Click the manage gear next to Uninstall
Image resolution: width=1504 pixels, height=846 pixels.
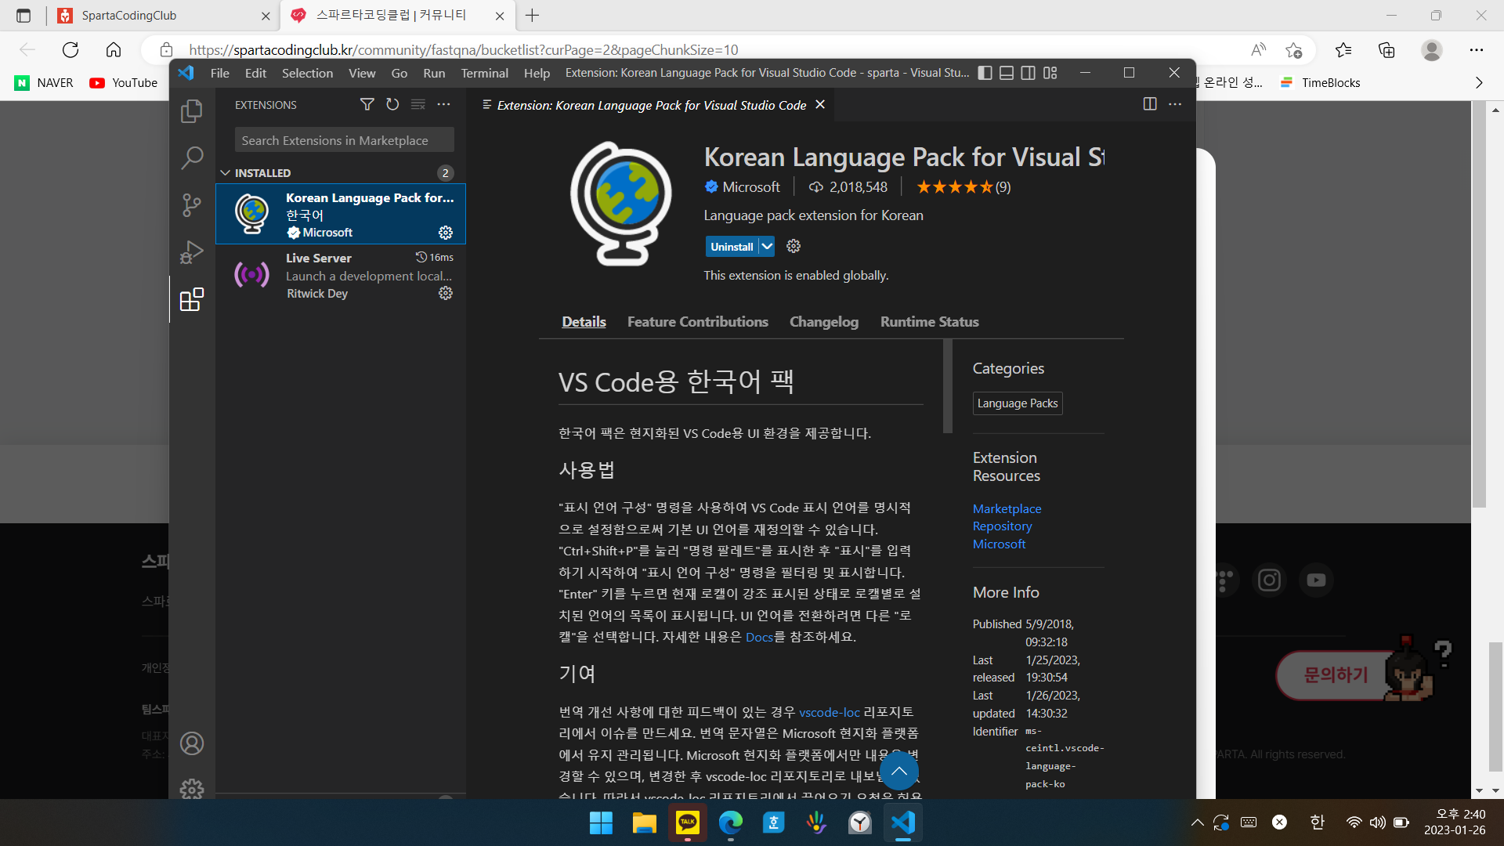point(794,246)
